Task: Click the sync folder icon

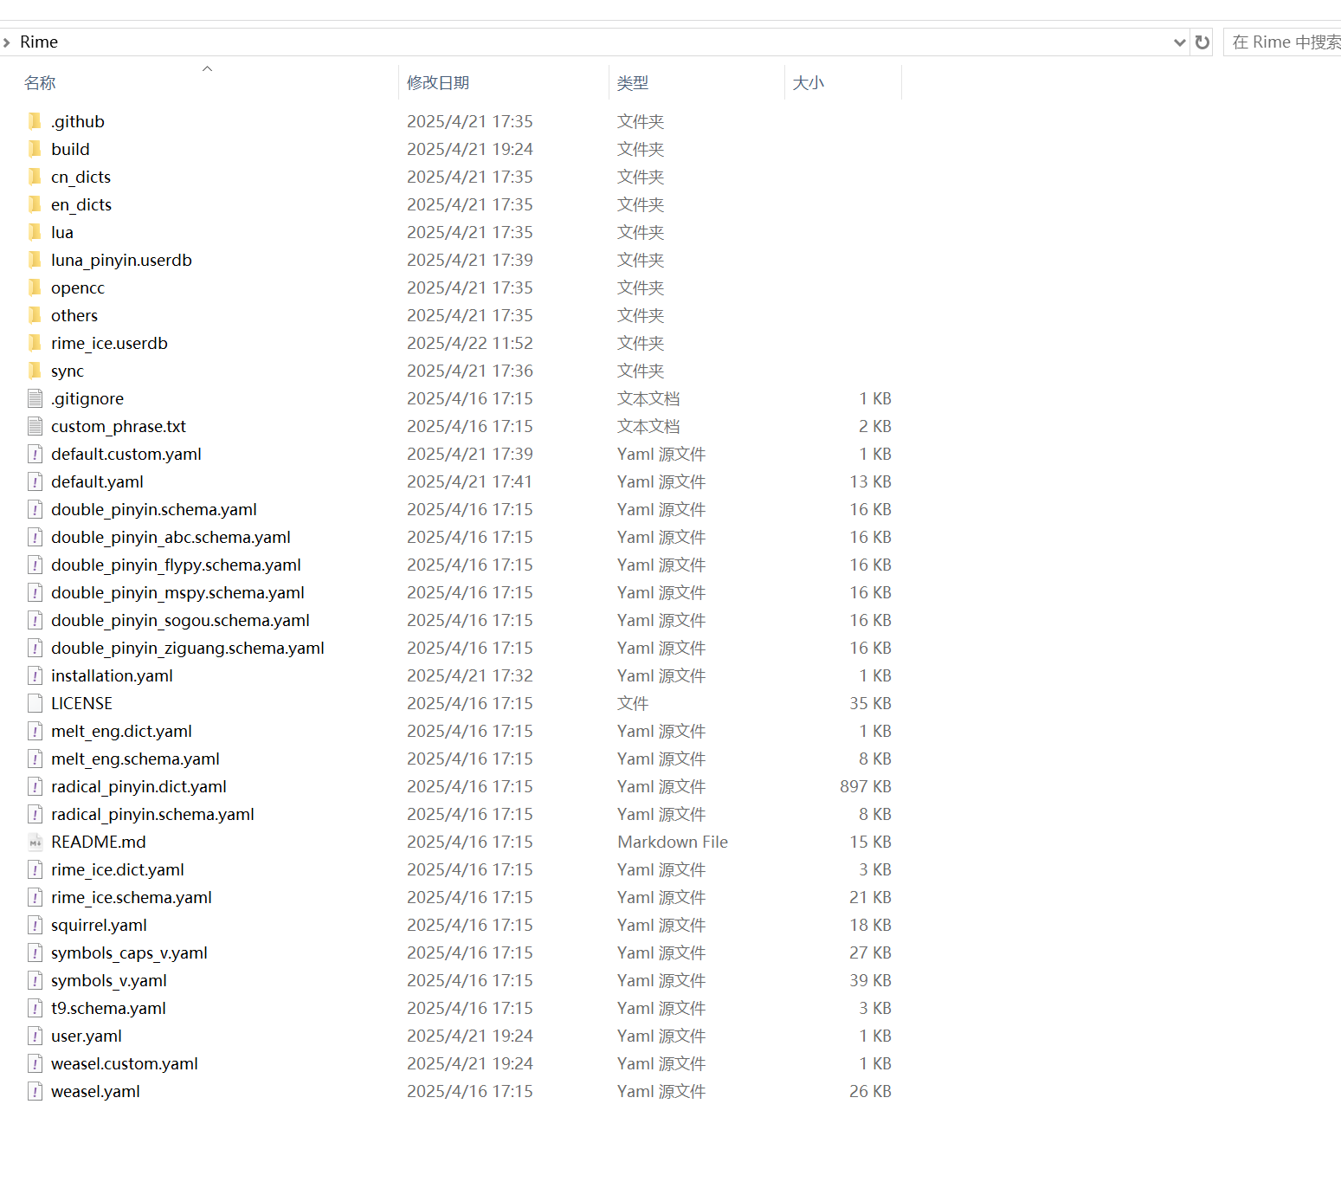Action: (35, 371)
